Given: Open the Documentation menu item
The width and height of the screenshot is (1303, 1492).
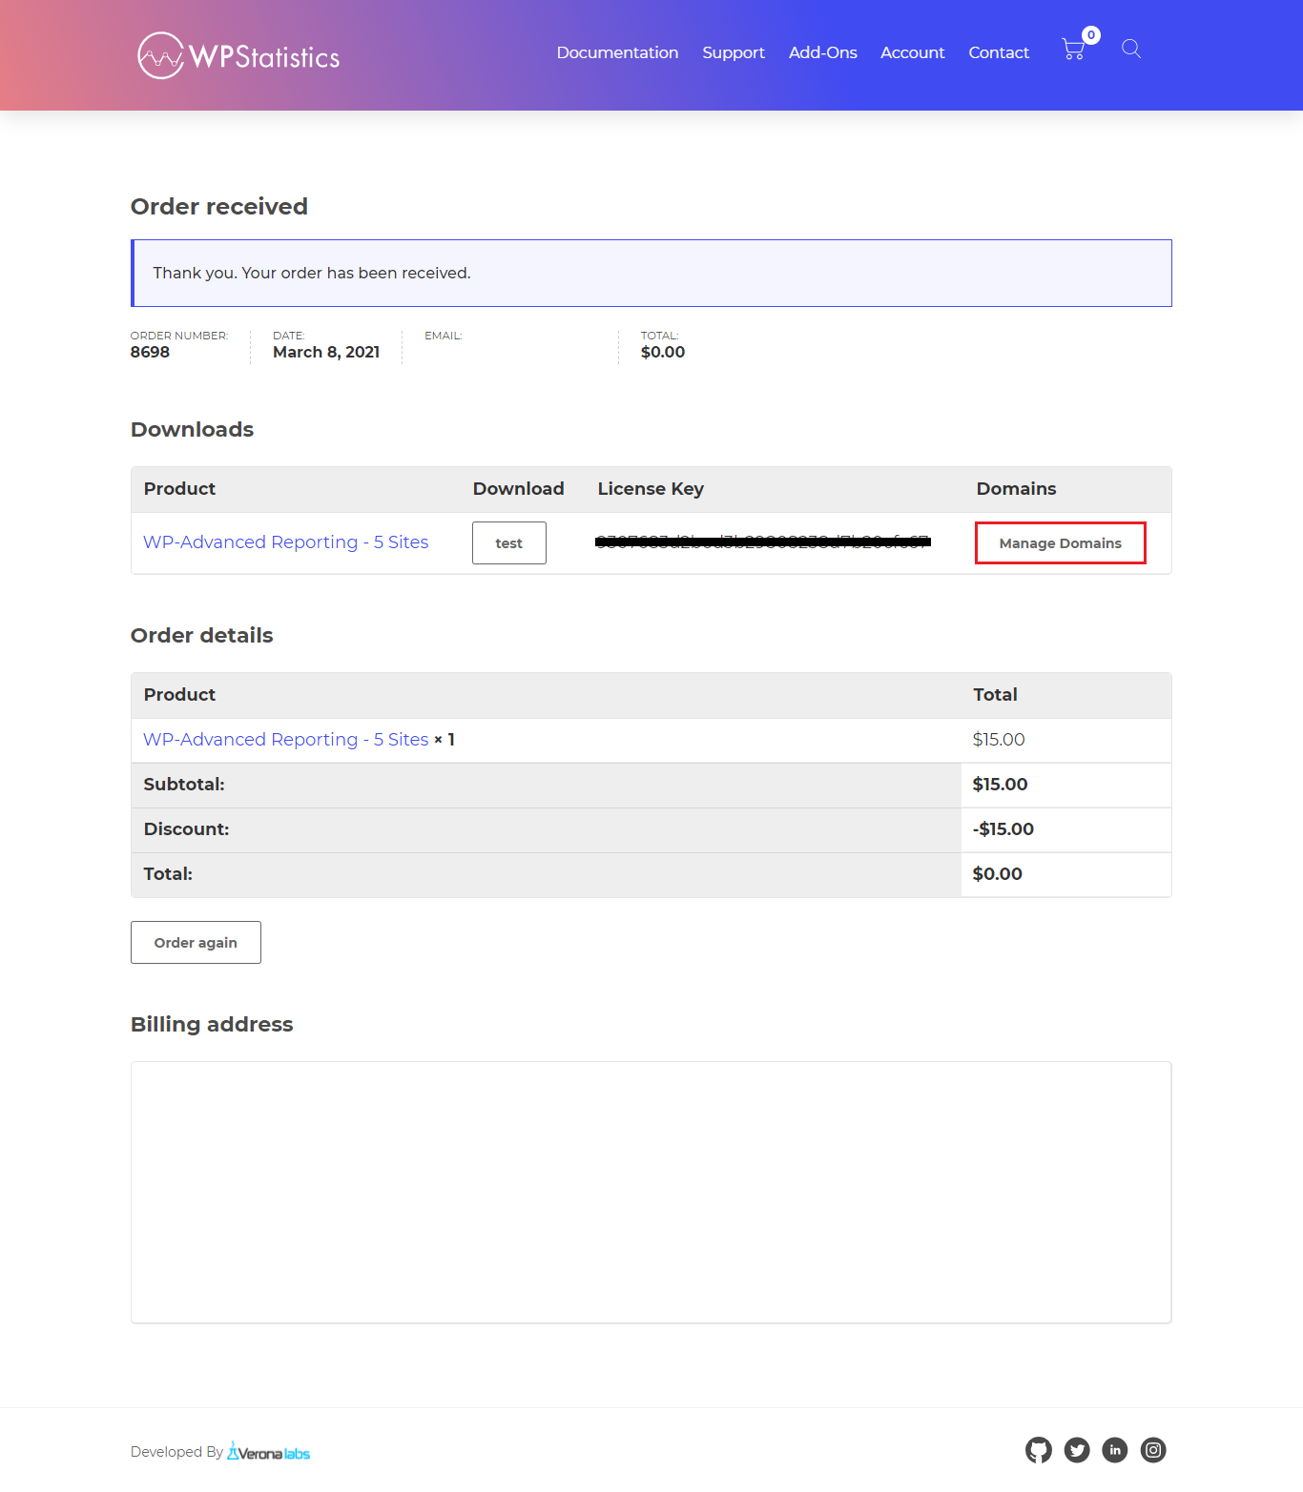Looking at the screenshot, I should [x=617, y=52].
